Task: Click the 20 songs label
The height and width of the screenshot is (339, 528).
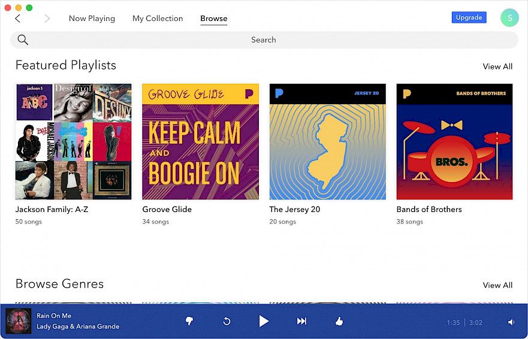Action: (282, 222)
